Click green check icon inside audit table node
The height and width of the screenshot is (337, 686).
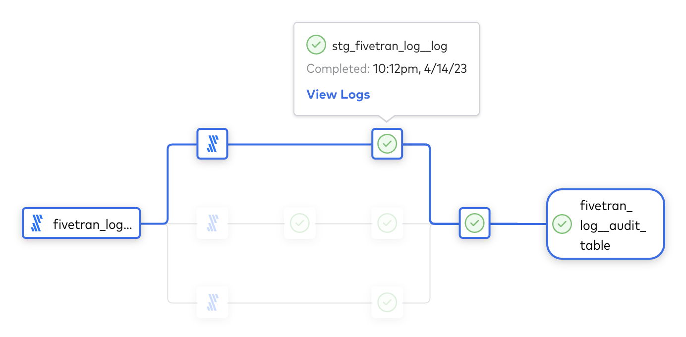[562, 224]
